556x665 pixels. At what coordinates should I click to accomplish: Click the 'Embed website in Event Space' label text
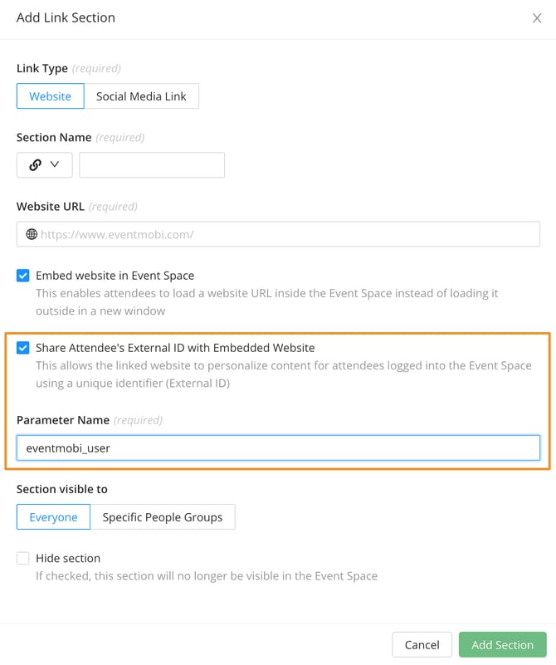(x=115, y=276)
